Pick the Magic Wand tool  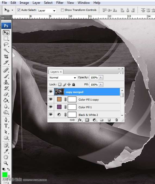pos(6,50)
